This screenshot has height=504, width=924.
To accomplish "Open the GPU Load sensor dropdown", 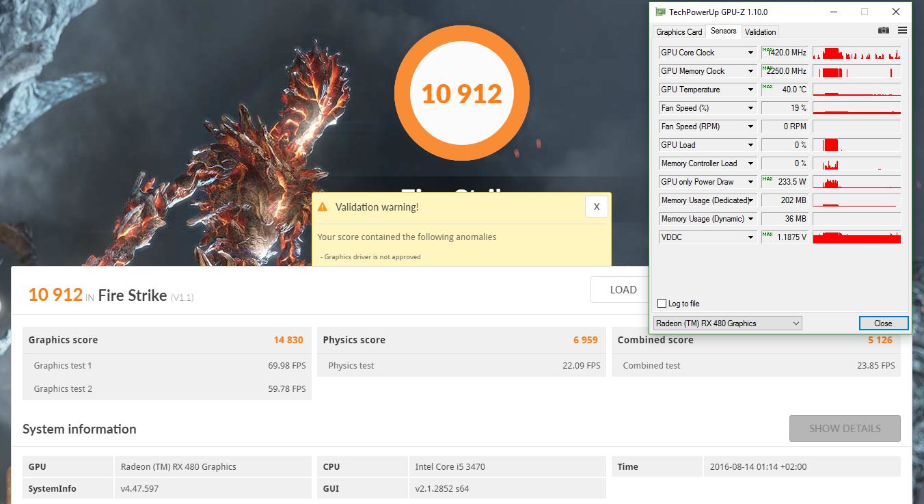I will (x=750, y=145).
